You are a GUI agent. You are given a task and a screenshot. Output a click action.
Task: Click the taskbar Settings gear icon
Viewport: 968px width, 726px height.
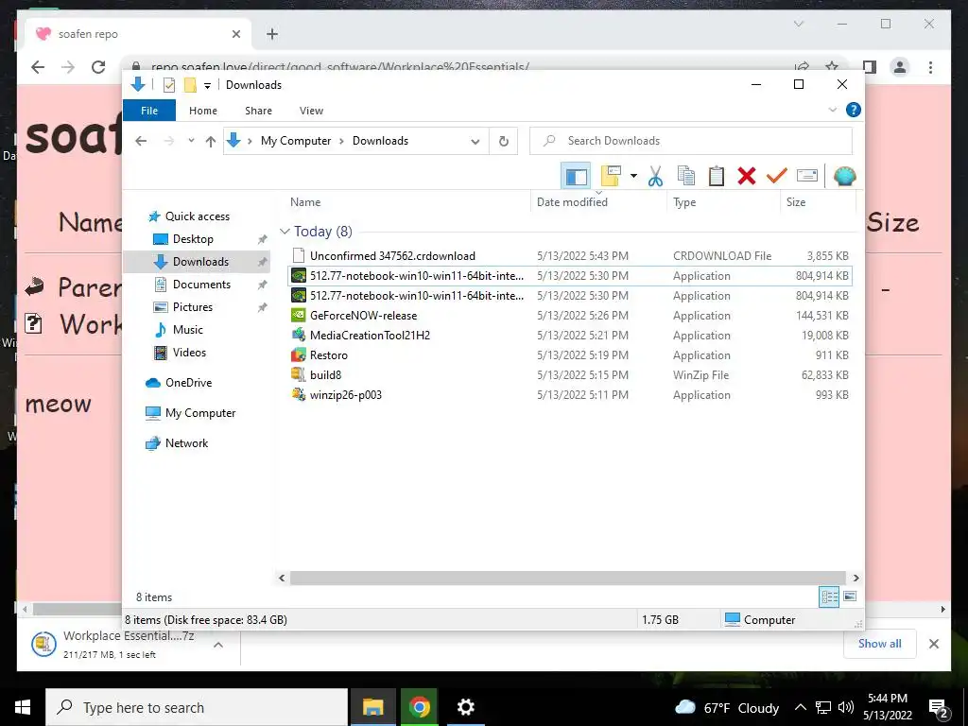click(465, 707)
